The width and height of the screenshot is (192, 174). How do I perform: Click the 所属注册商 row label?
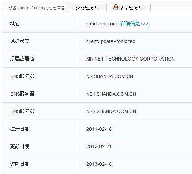[x=22, y=59]
